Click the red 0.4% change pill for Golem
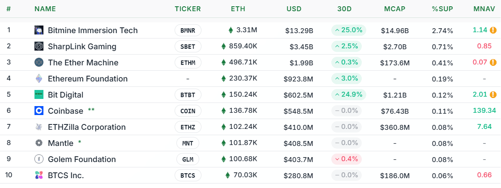501x188 pixels. 347,159
